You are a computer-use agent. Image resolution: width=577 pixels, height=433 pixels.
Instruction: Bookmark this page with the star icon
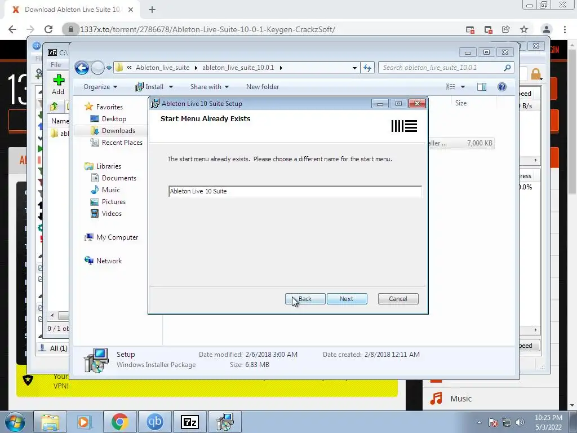click(x=524, y=29)
